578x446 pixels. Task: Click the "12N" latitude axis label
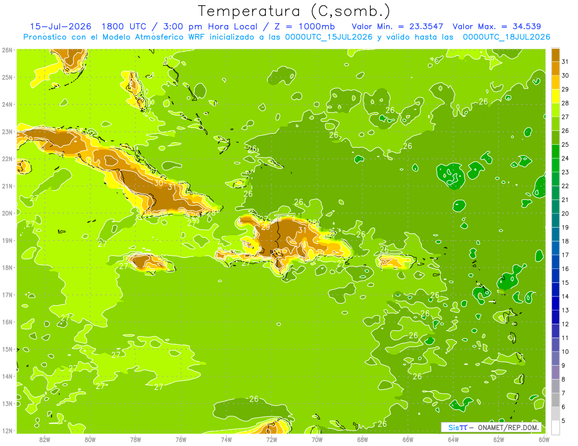(x=7, y=431)
